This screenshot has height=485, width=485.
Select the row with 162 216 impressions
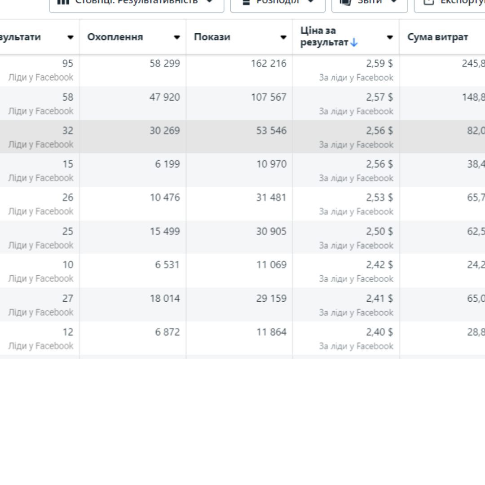(x=242, y=70)
